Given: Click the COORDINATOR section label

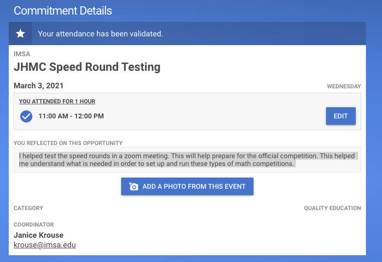Looking at the screenshot, I should pos(34,225).
